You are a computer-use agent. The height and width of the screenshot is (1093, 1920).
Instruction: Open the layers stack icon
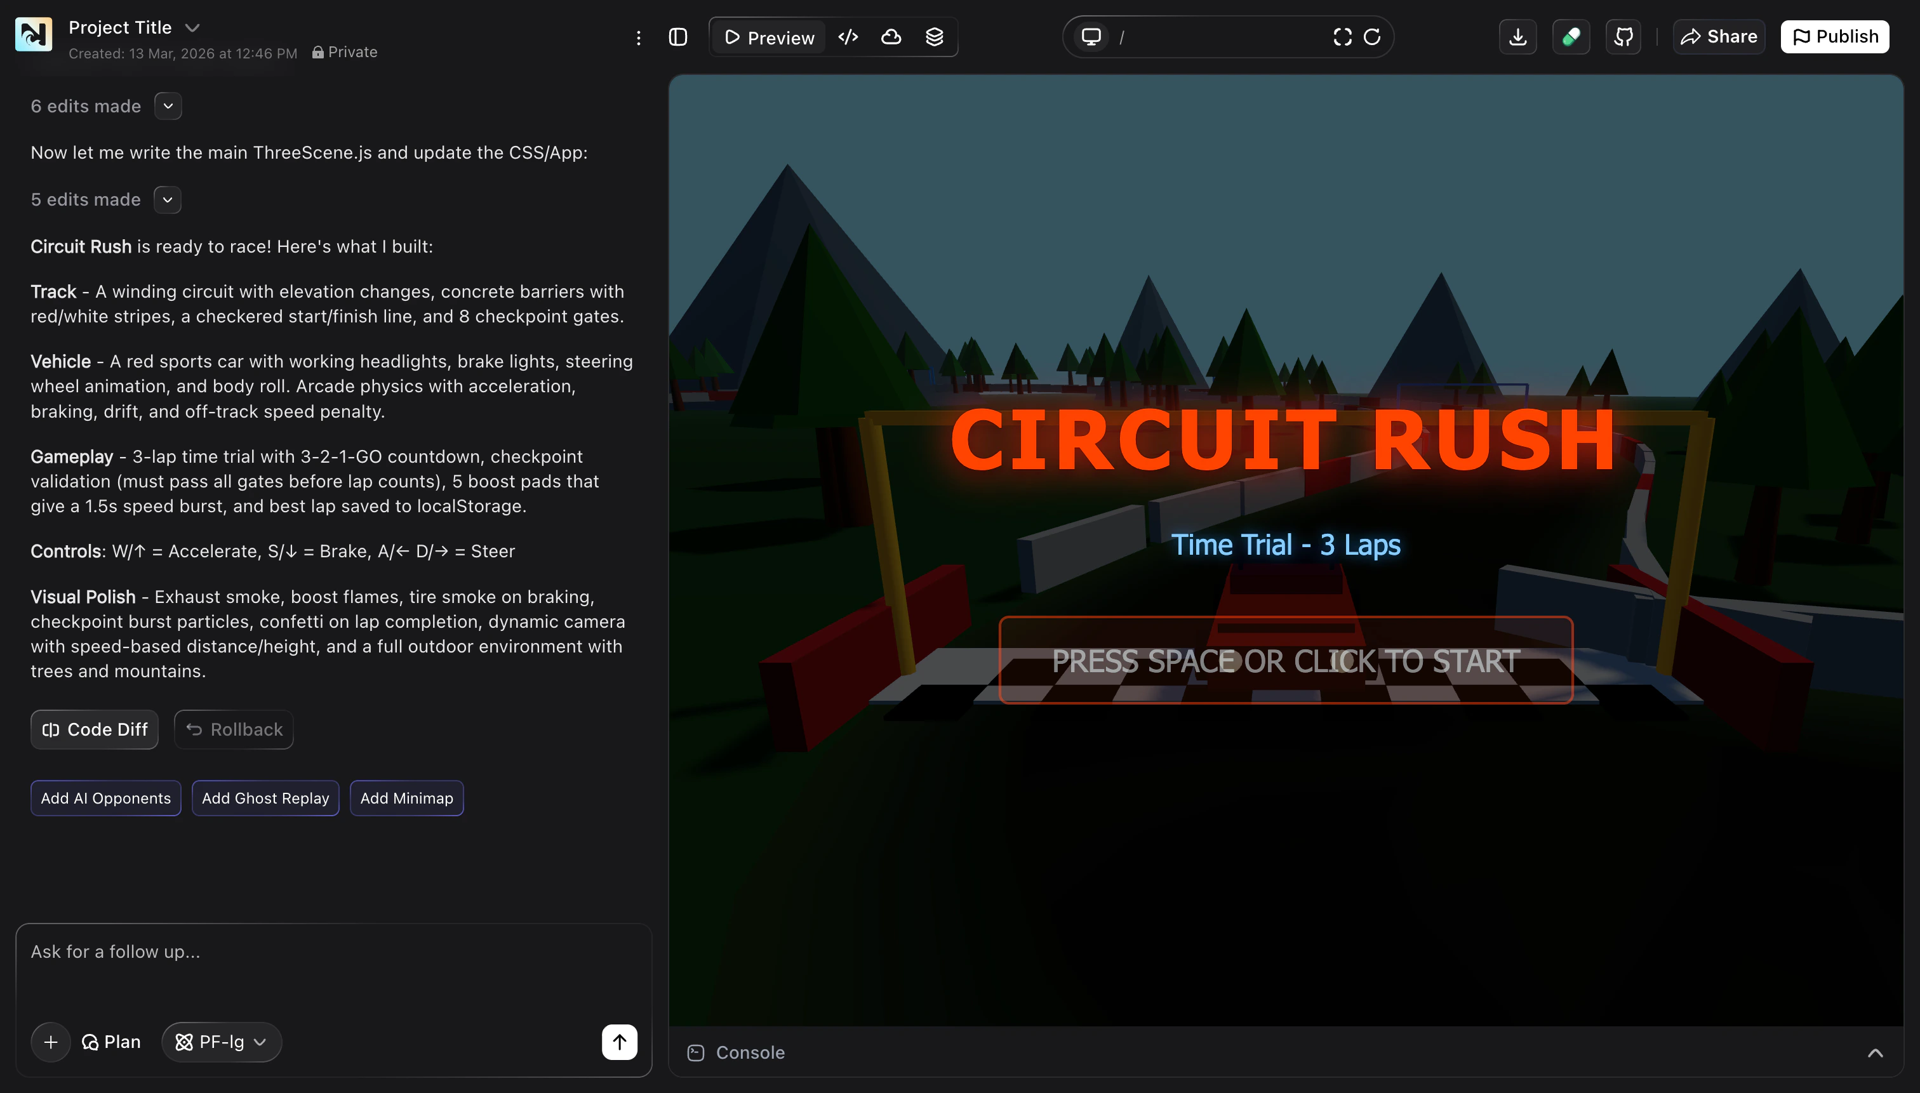pyautogui.click(x=935, y=36)
